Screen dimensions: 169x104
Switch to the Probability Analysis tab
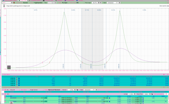35,1
